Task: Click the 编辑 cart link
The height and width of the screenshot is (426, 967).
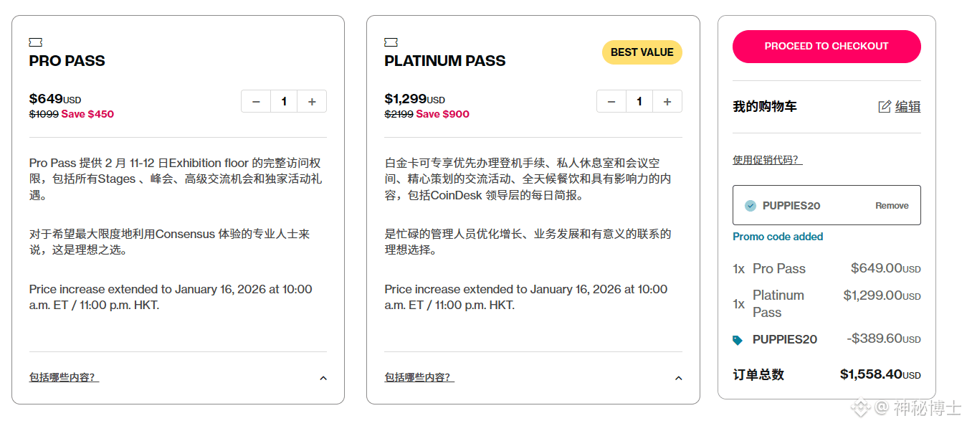Action: 908,107
